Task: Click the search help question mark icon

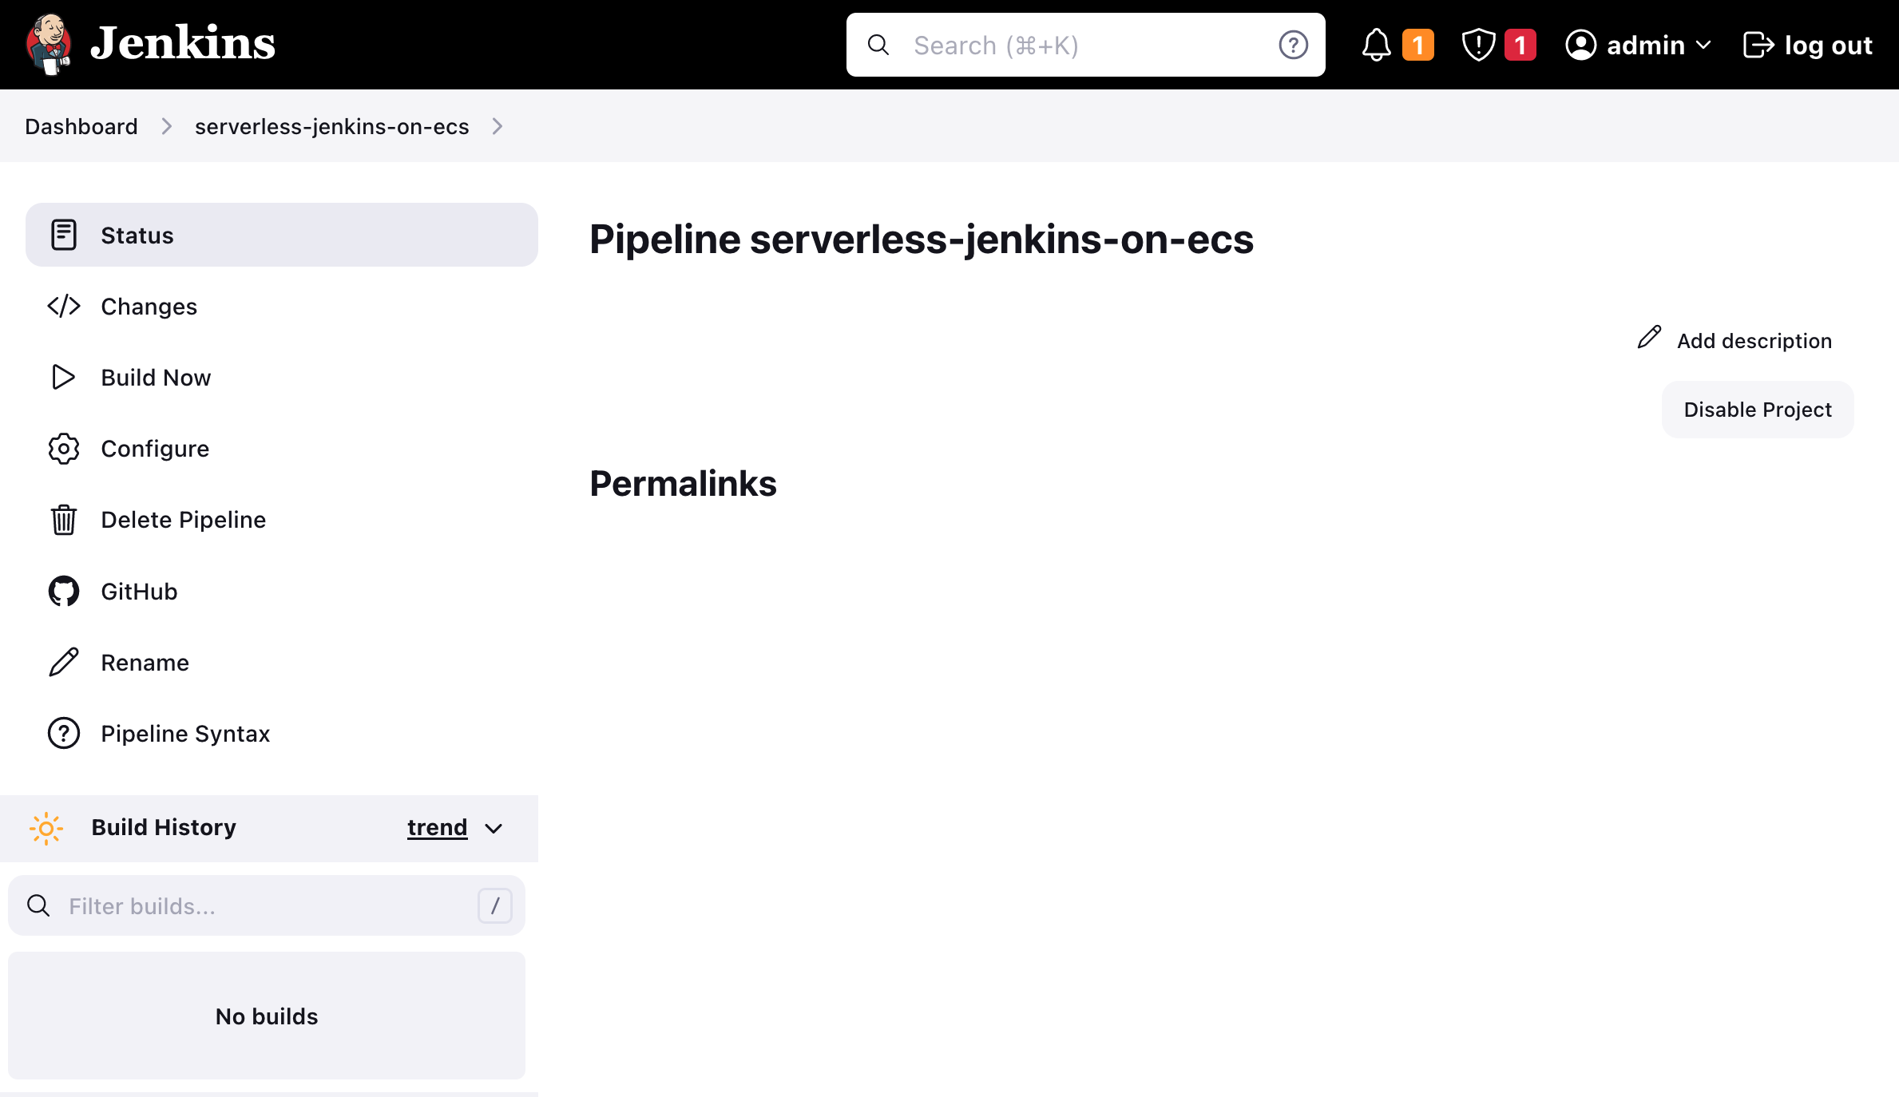Action: (x=1293, y=45)
